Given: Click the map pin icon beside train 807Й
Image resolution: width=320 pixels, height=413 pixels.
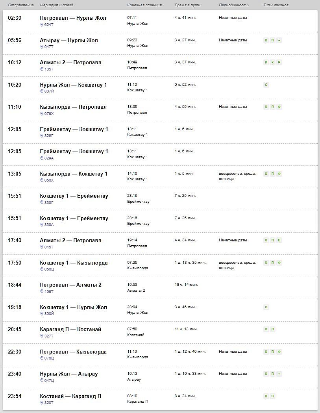Looking at the screenshot, I should tap(42, 91).
